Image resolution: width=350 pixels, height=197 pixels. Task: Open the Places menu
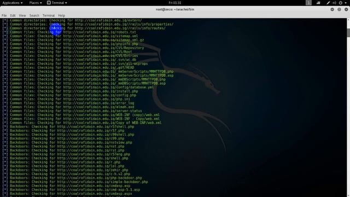coord(35,3)
